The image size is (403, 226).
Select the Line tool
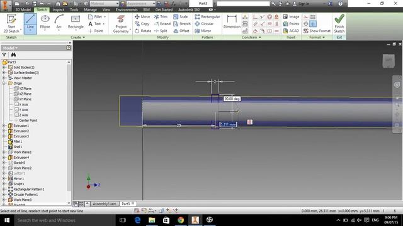click(x=30, y=24)
